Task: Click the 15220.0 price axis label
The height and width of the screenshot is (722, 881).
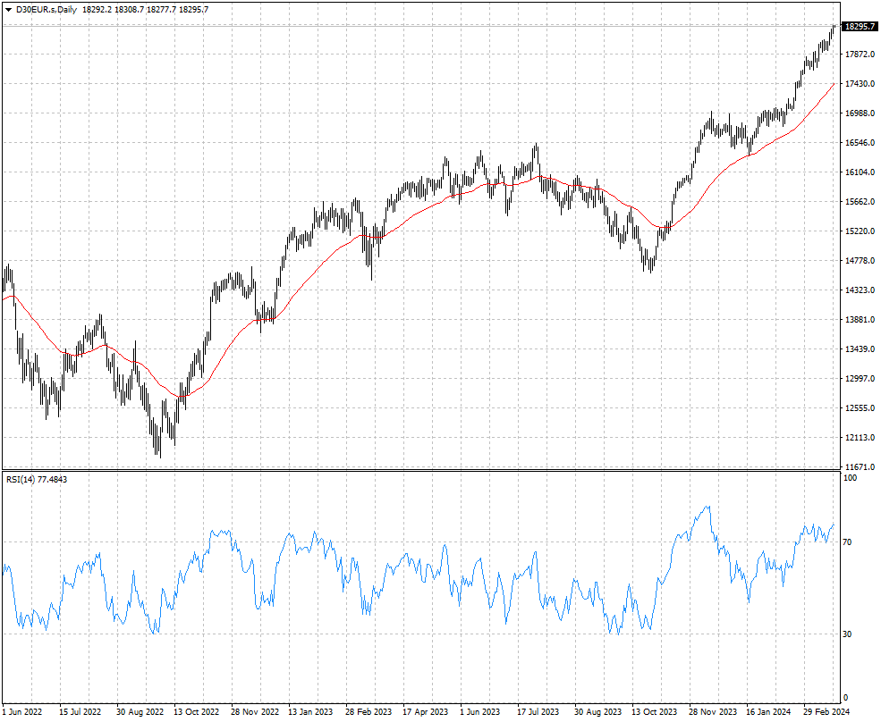Action: [860, 231]
